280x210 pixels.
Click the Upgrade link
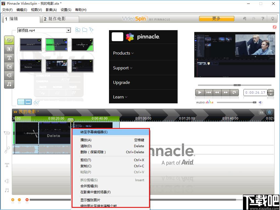121,82
